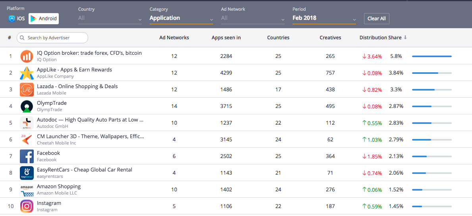Image resolution: width=472 pixels, height=216 pixels.
Task: Click the AppLike star icon
Action: (x=27, y=73)
